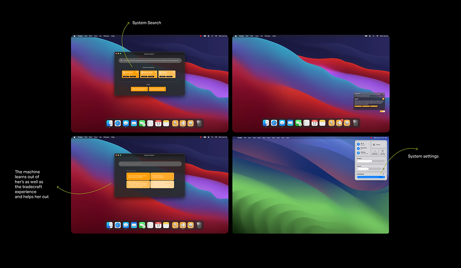Click red recording indicator in bottom-right menu bar

pyautogui.click(x=371, y=138)
